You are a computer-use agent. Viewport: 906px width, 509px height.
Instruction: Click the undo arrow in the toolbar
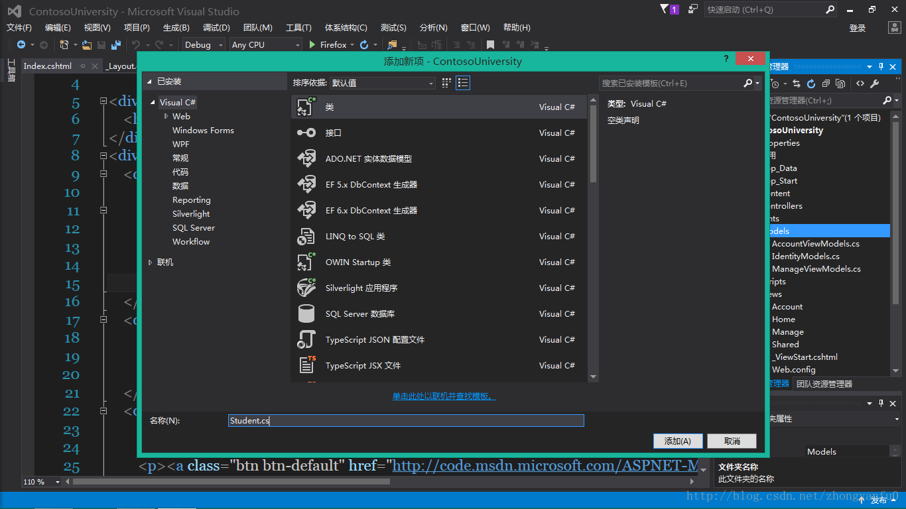pos(136,44)
